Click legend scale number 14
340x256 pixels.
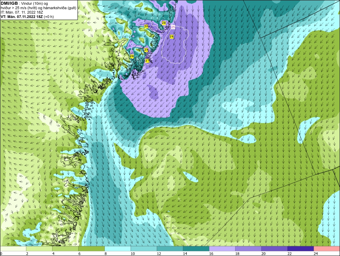pyautogui.click(x=185, y=254)
